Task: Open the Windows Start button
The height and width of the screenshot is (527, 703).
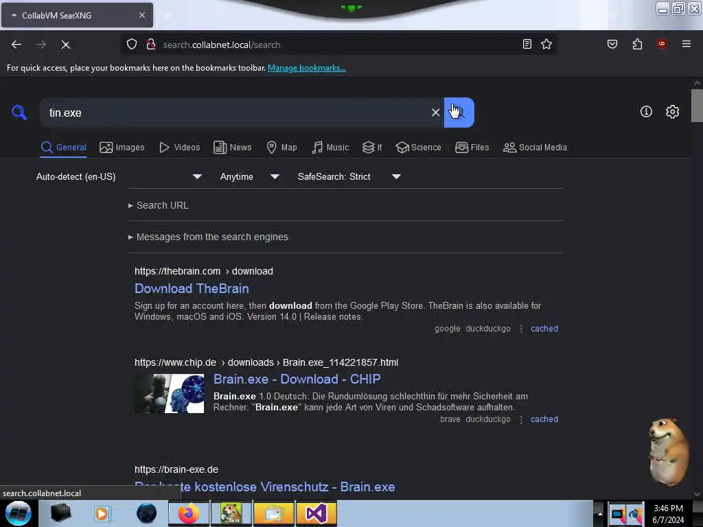Action: tap(19, 513)
